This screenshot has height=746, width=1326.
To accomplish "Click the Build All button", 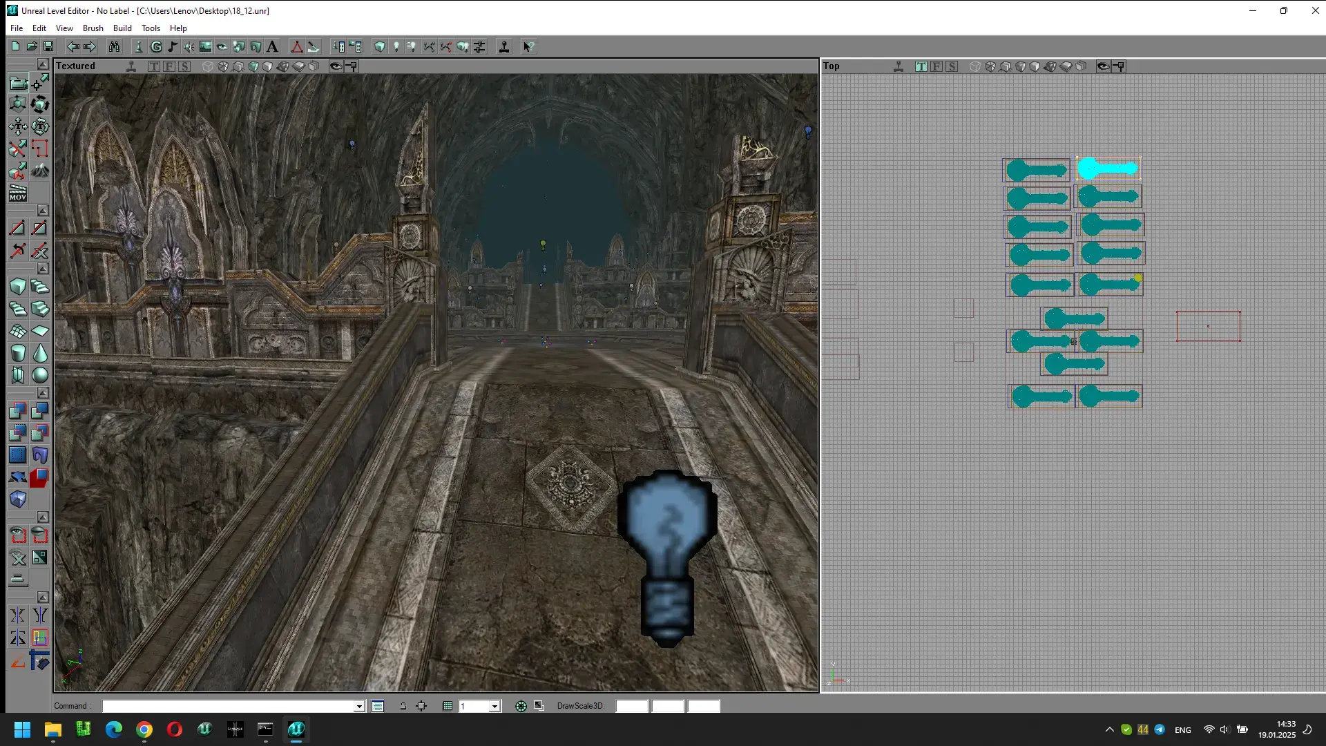I will click(463, 46).
